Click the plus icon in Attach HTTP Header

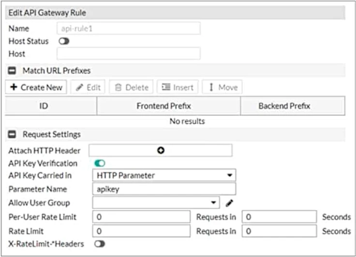(x=161, y=150)
